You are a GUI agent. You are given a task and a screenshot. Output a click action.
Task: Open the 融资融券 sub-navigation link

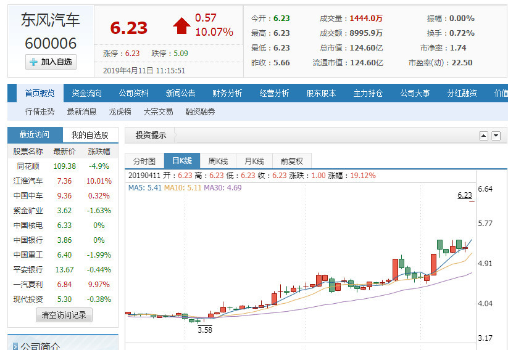pos(200,112)
